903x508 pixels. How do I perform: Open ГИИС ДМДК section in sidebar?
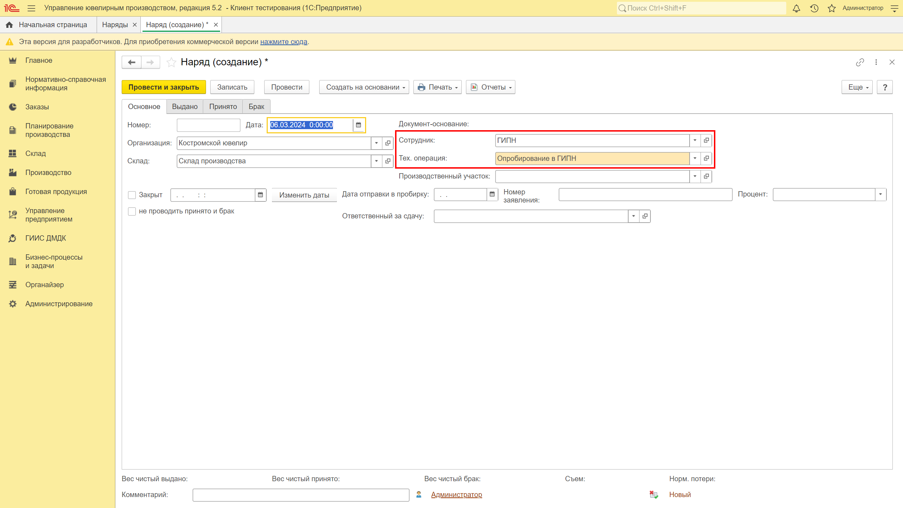pyautogui.click(x=46, y=238)
